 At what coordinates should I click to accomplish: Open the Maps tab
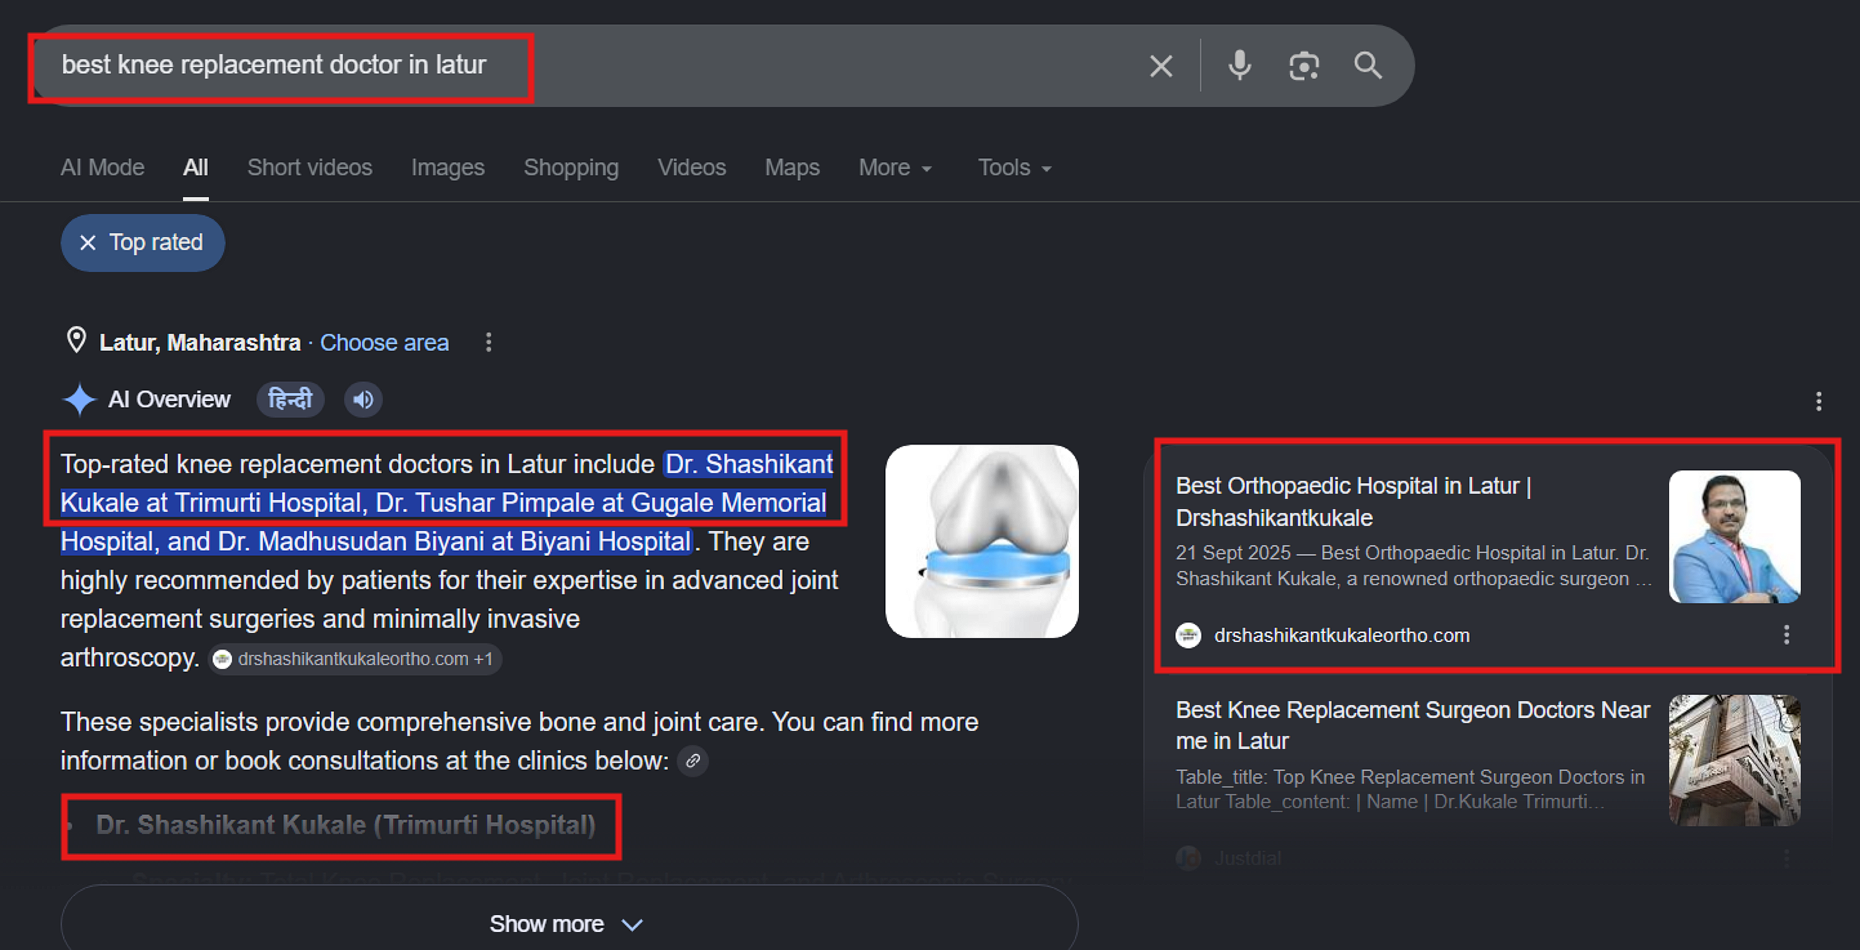coord(792,168)
